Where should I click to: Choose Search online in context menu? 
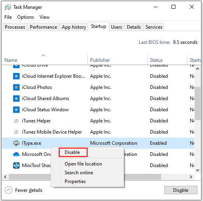tap(79, 173)
